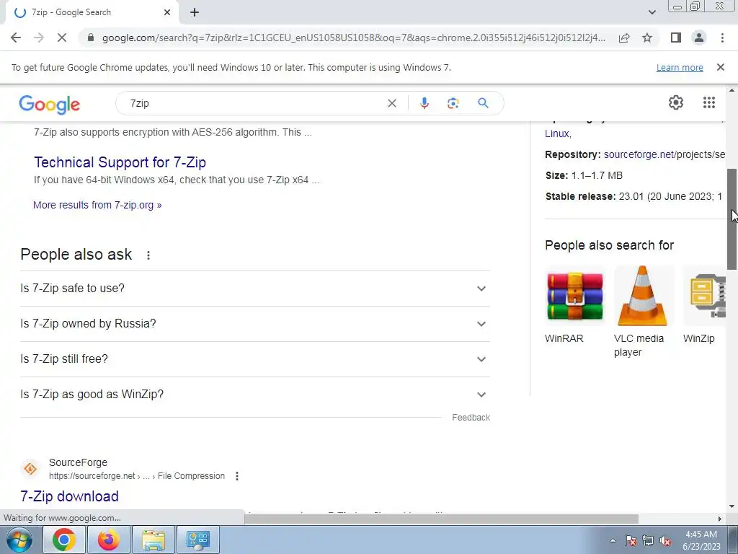Click into the search box containing 7zip
This screenshot has width=738, height=554.
254,103
